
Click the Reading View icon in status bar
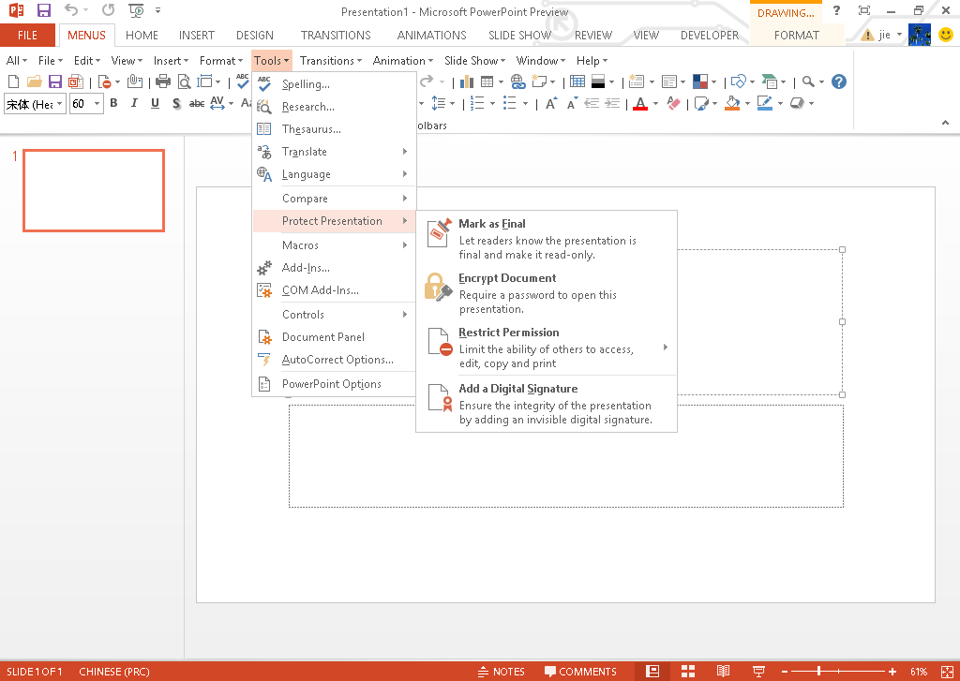tap(723, 672)
